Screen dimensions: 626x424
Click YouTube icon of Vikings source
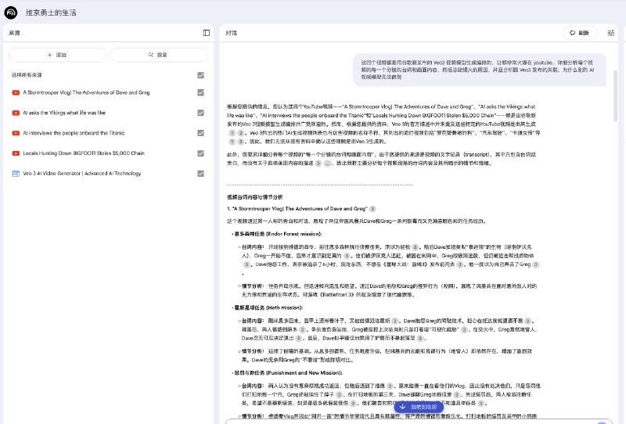point(16,113)
